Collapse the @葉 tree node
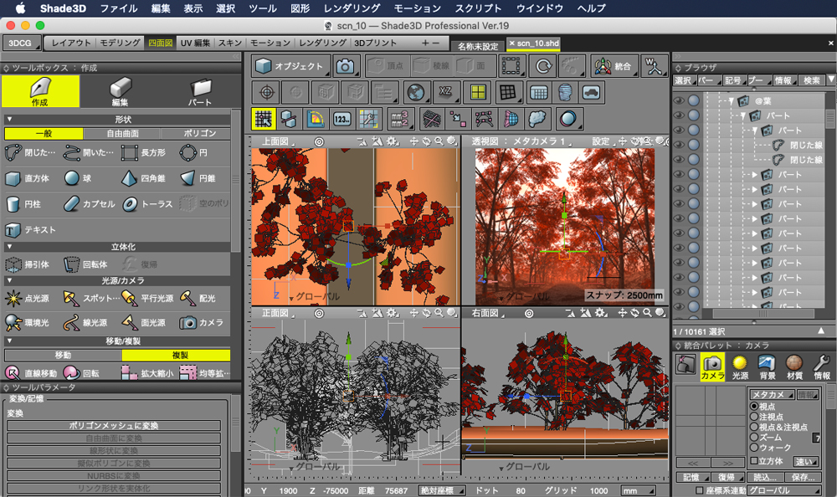Screen dimensions: 837x497 tap(732, 101)
